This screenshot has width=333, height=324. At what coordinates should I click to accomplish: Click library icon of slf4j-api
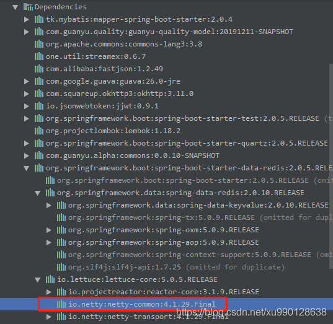click(61, 267)
